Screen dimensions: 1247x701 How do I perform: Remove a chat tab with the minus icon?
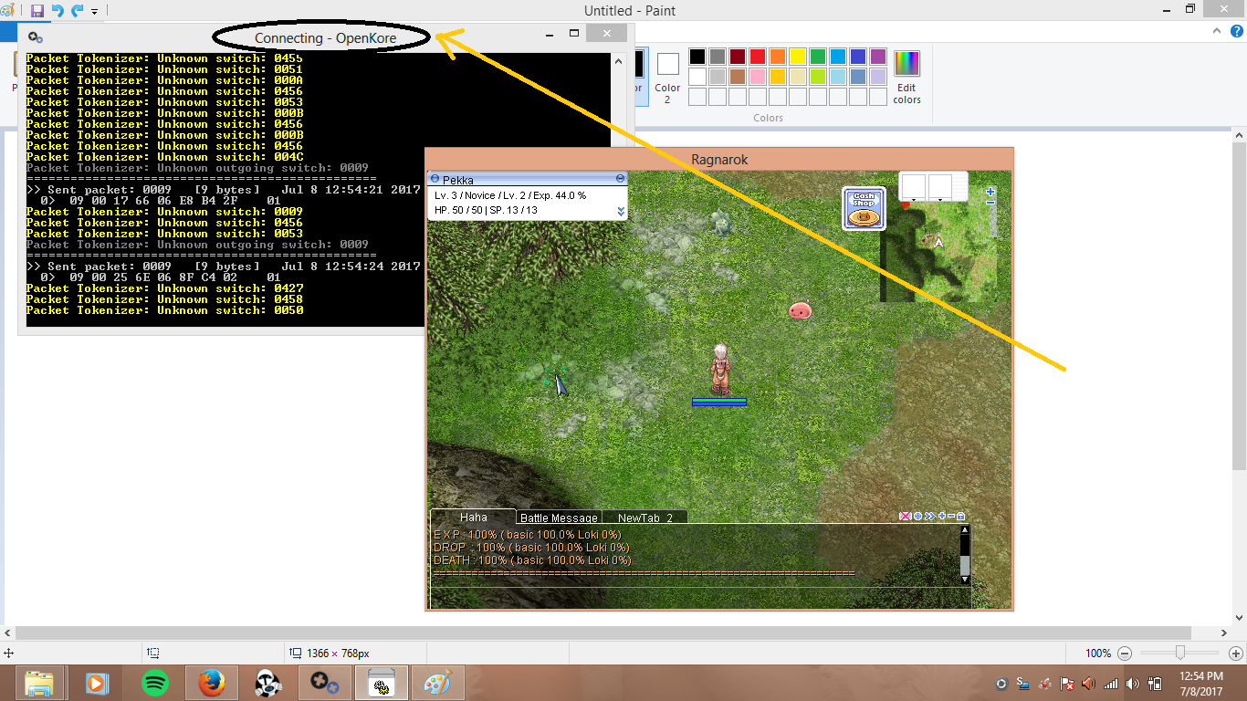(951, 517)
